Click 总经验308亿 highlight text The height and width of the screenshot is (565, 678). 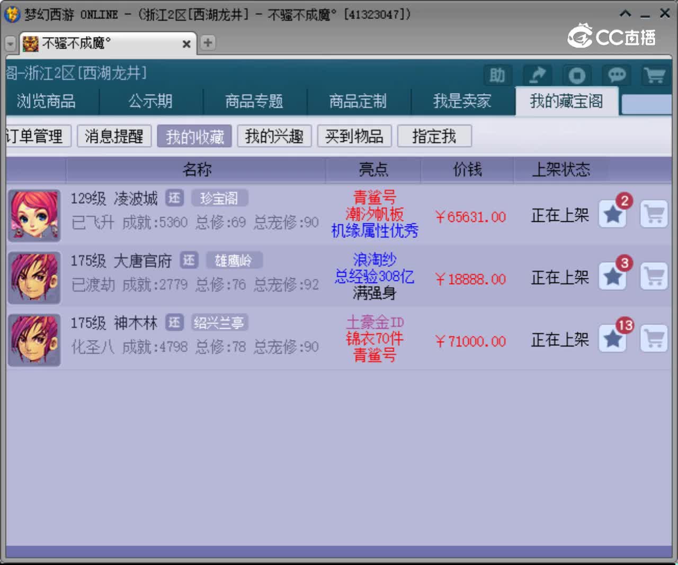tap(374, 276)
